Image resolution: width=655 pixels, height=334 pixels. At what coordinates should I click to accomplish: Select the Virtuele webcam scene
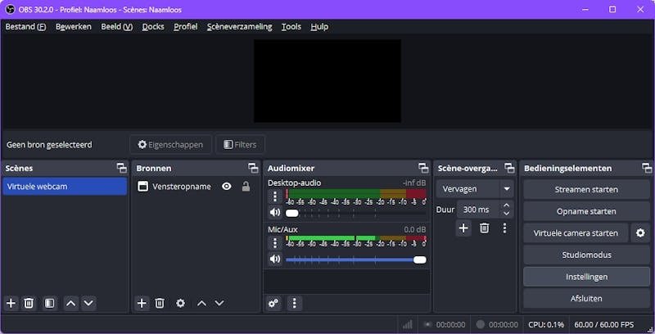coord(65,187)
